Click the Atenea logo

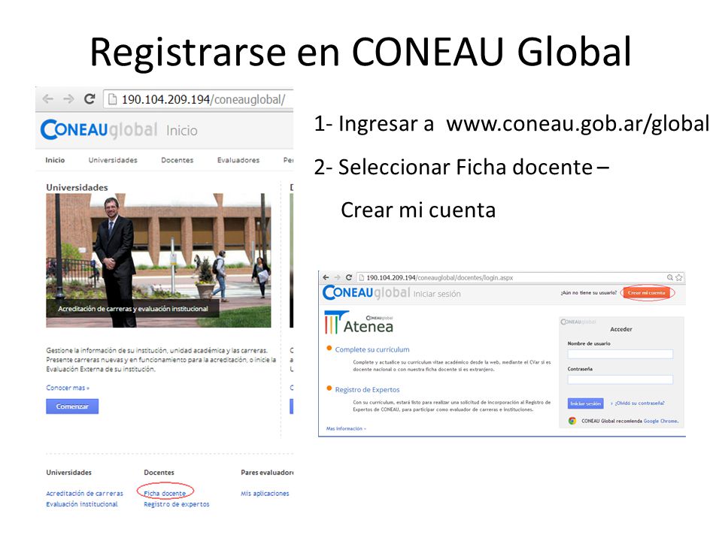pos(359,322)
